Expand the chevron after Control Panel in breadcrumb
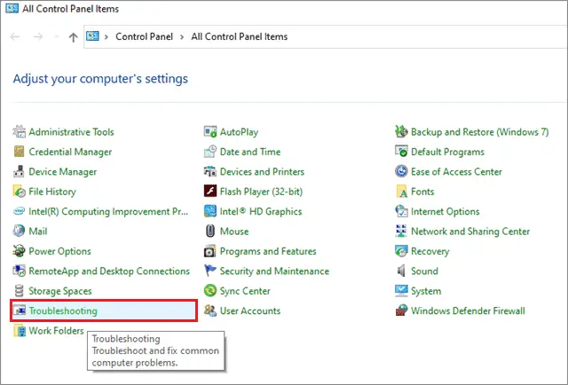 pyautogui.click(x=182, y=37)
